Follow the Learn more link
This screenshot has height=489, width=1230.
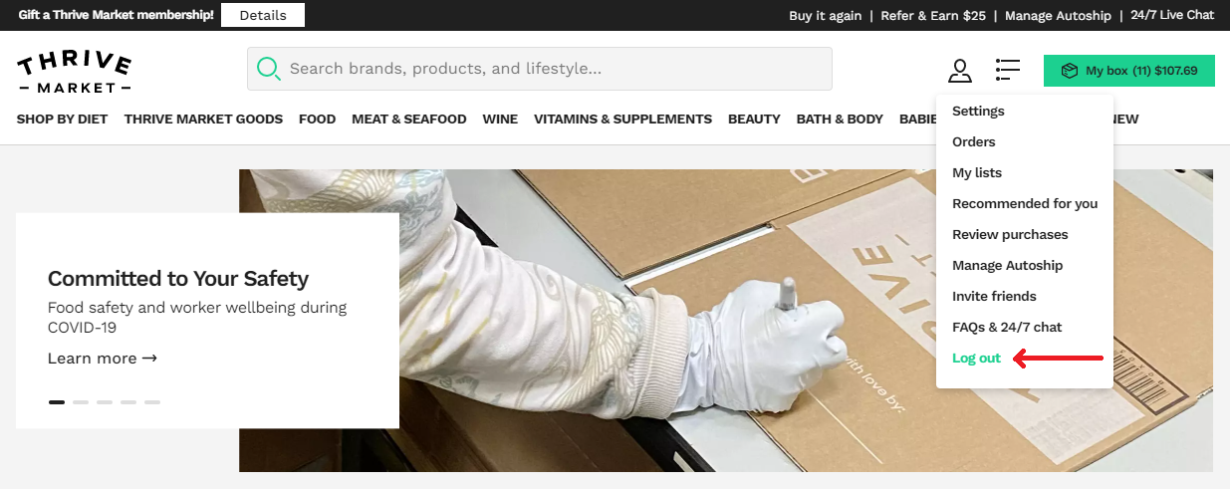pos(103,359)
